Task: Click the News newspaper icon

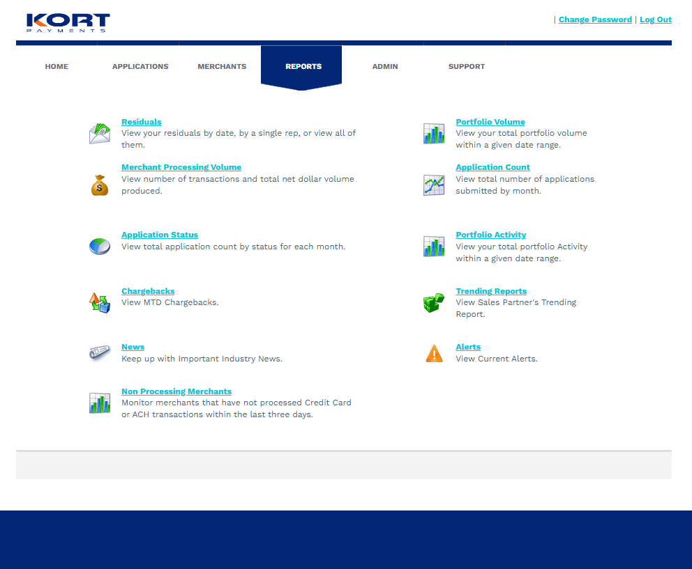Action: coord(99,353)
